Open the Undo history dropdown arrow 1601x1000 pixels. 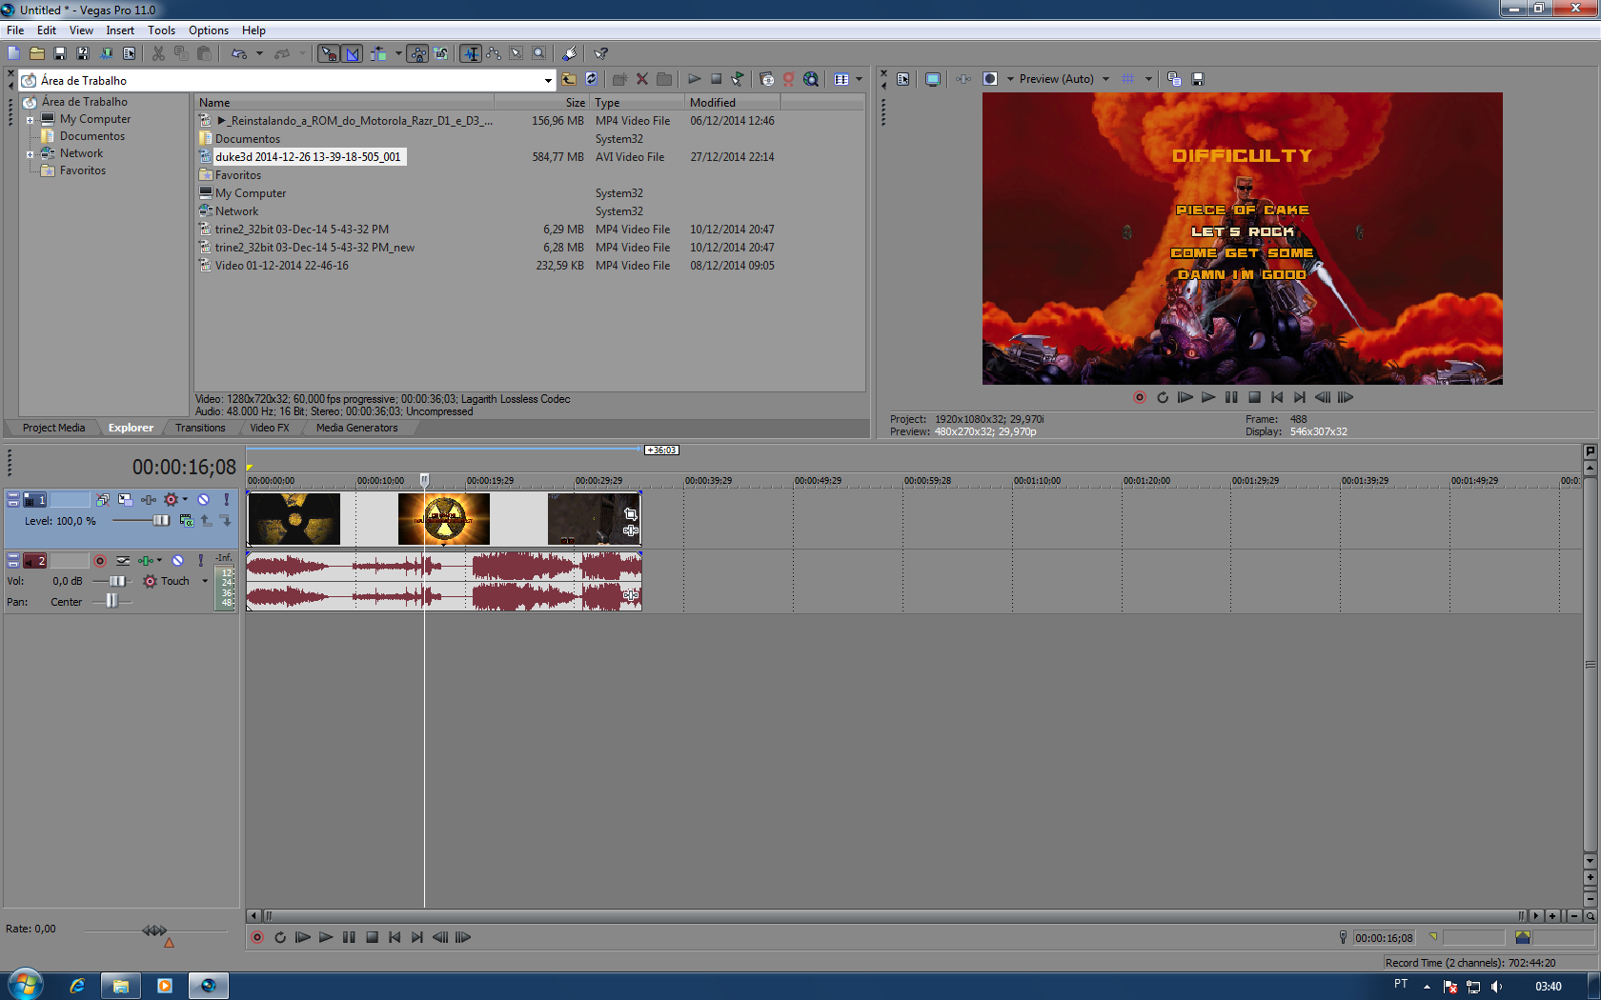pyautogui.click(x=259, y=53)
